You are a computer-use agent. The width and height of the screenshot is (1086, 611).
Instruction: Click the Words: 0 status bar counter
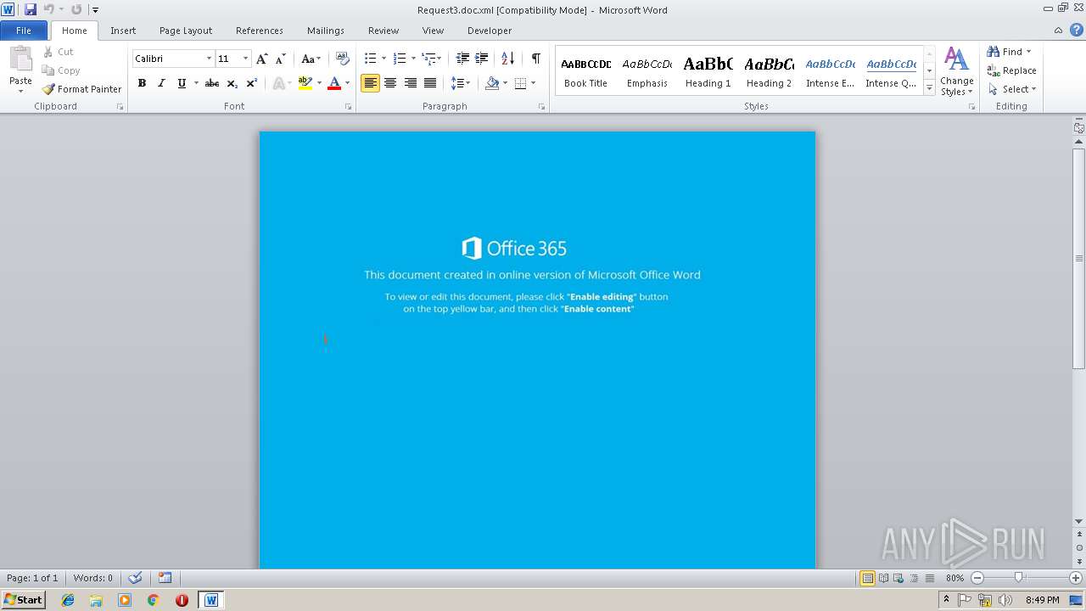coord(93,578)
